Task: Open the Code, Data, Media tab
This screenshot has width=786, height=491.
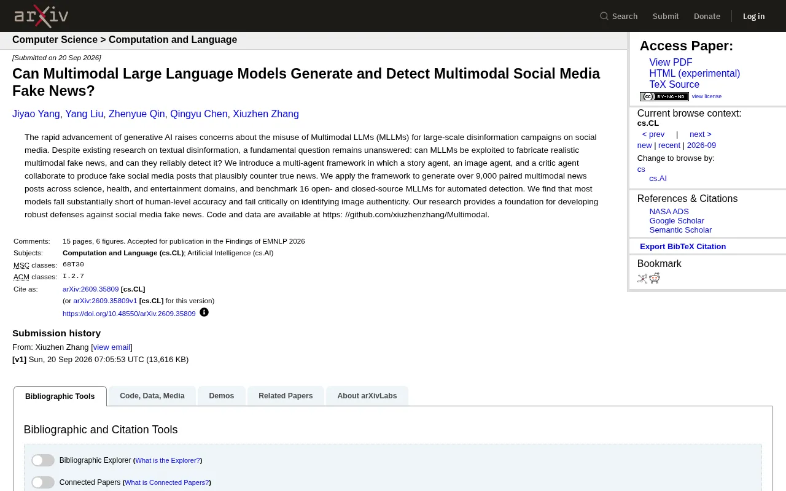Action: 152,396
